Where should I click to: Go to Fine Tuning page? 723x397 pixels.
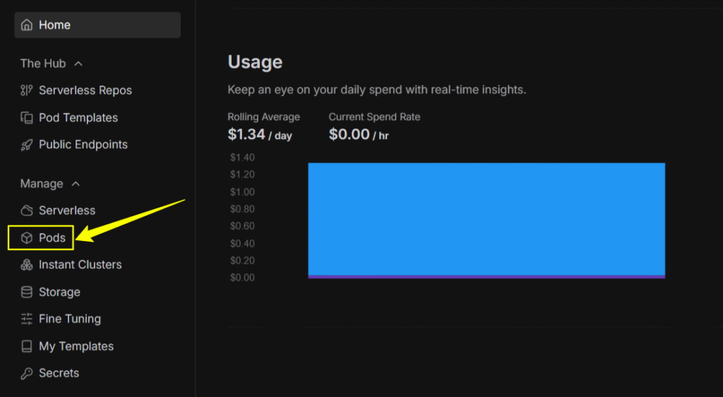(69, 319)
